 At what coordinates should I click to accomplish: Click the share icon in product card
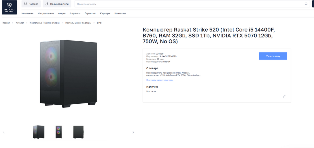coord(285,97)
